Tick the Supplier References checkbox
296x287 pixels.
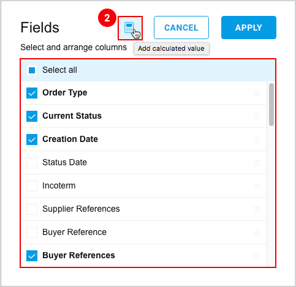click(x=32, y=209)
